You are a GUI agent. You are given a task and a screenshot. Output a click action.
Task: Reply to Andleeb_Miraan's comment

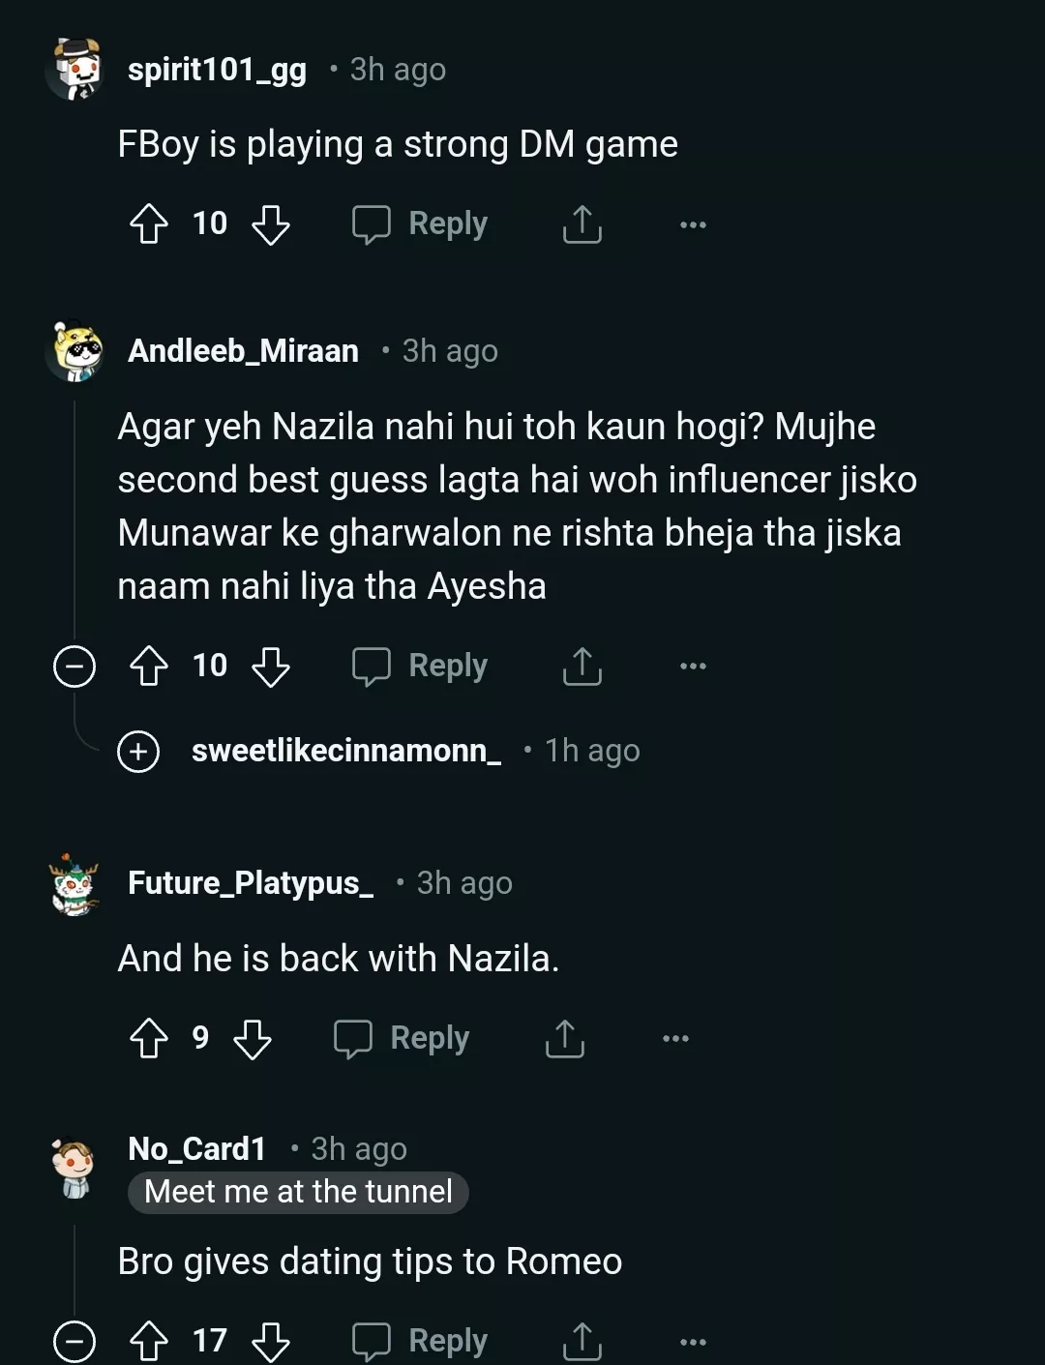click(x=420, y=666)
